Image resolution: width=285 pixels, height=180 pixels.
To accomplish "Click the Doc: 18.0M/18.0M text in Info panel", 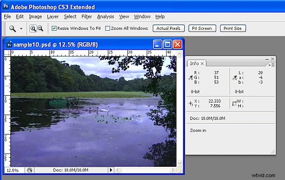I will 208,118.
